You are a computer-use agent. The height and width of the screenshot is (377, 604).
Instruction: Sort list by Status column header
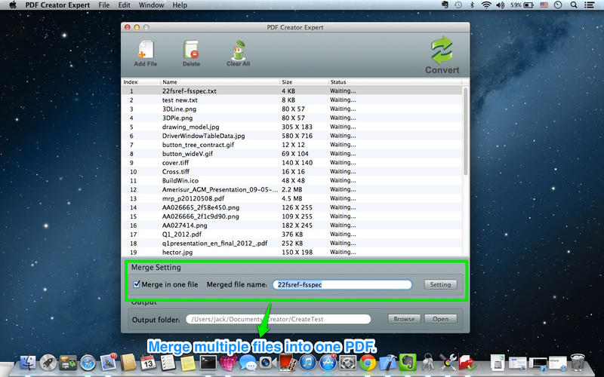point(394,82)
